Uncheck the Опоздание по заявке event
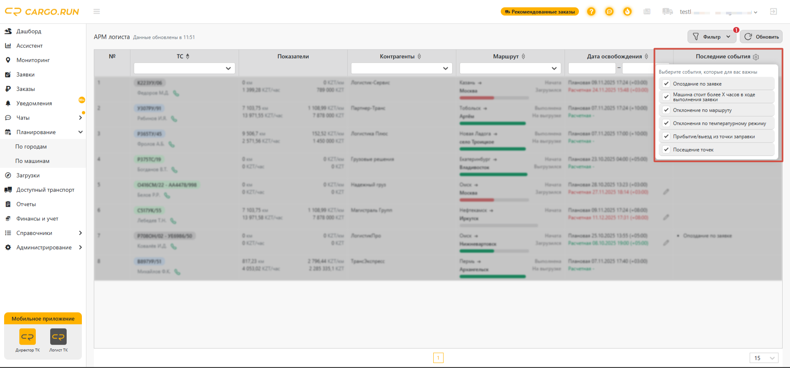This screenshot has width=790, height=368. pos(666,84)
